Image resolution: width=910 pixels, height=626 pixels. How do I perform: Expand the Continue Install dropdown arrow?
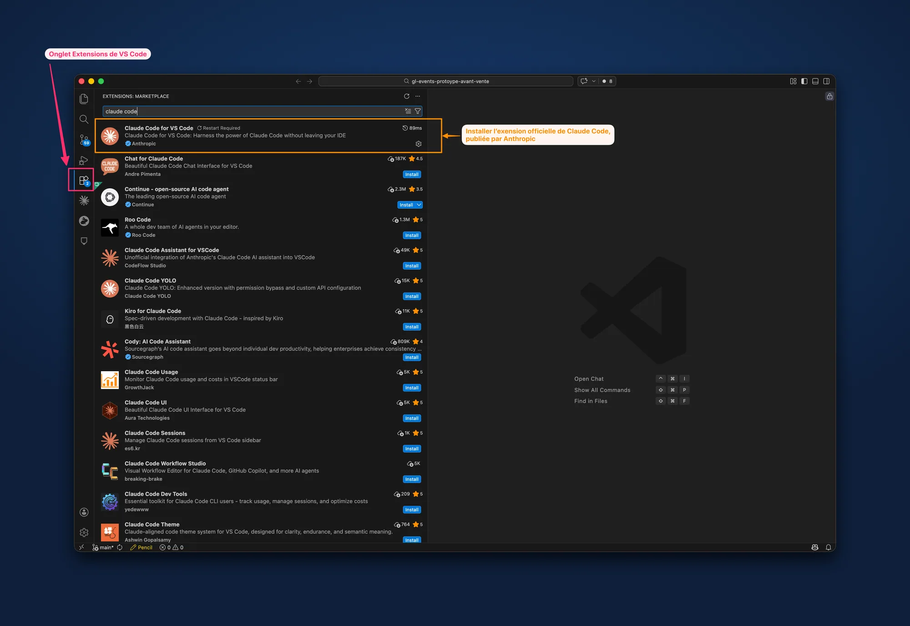click(x=419, y=205)
